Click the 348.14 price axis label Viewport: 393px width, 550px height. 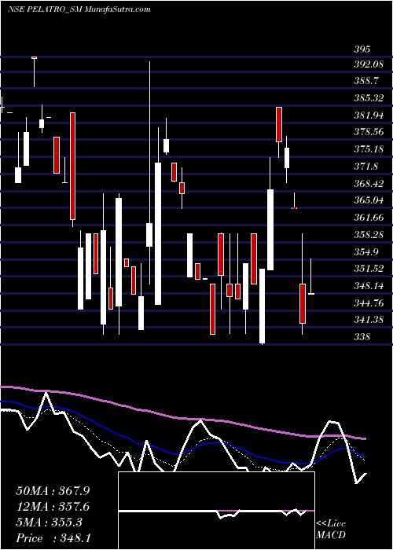click(x=368, y=286)
